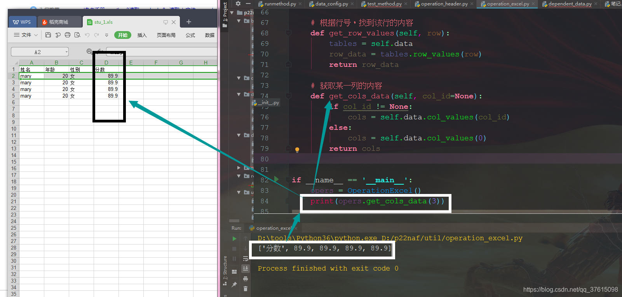Toggle the Z: Structure tool window

tap(225, 271)
